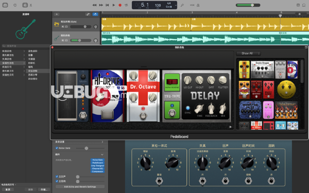Toggle the track automation button

click(x=88, y=14)
